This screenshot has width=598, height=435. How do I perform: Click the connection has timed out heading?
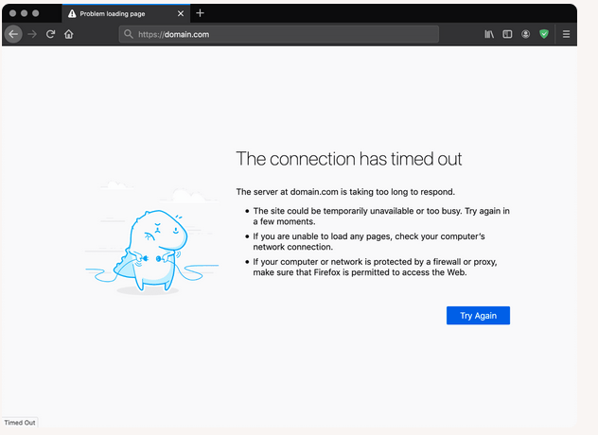click(348, 159)
